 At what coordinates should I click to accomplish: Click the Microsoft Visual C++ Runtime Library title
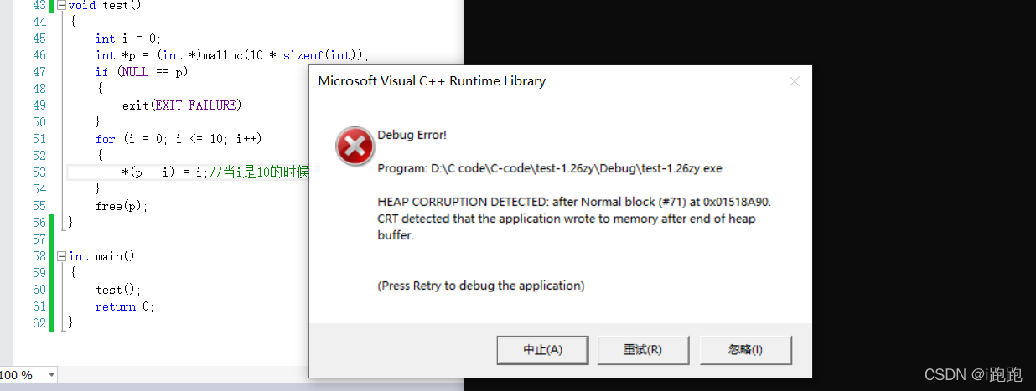tap(432, 81)
